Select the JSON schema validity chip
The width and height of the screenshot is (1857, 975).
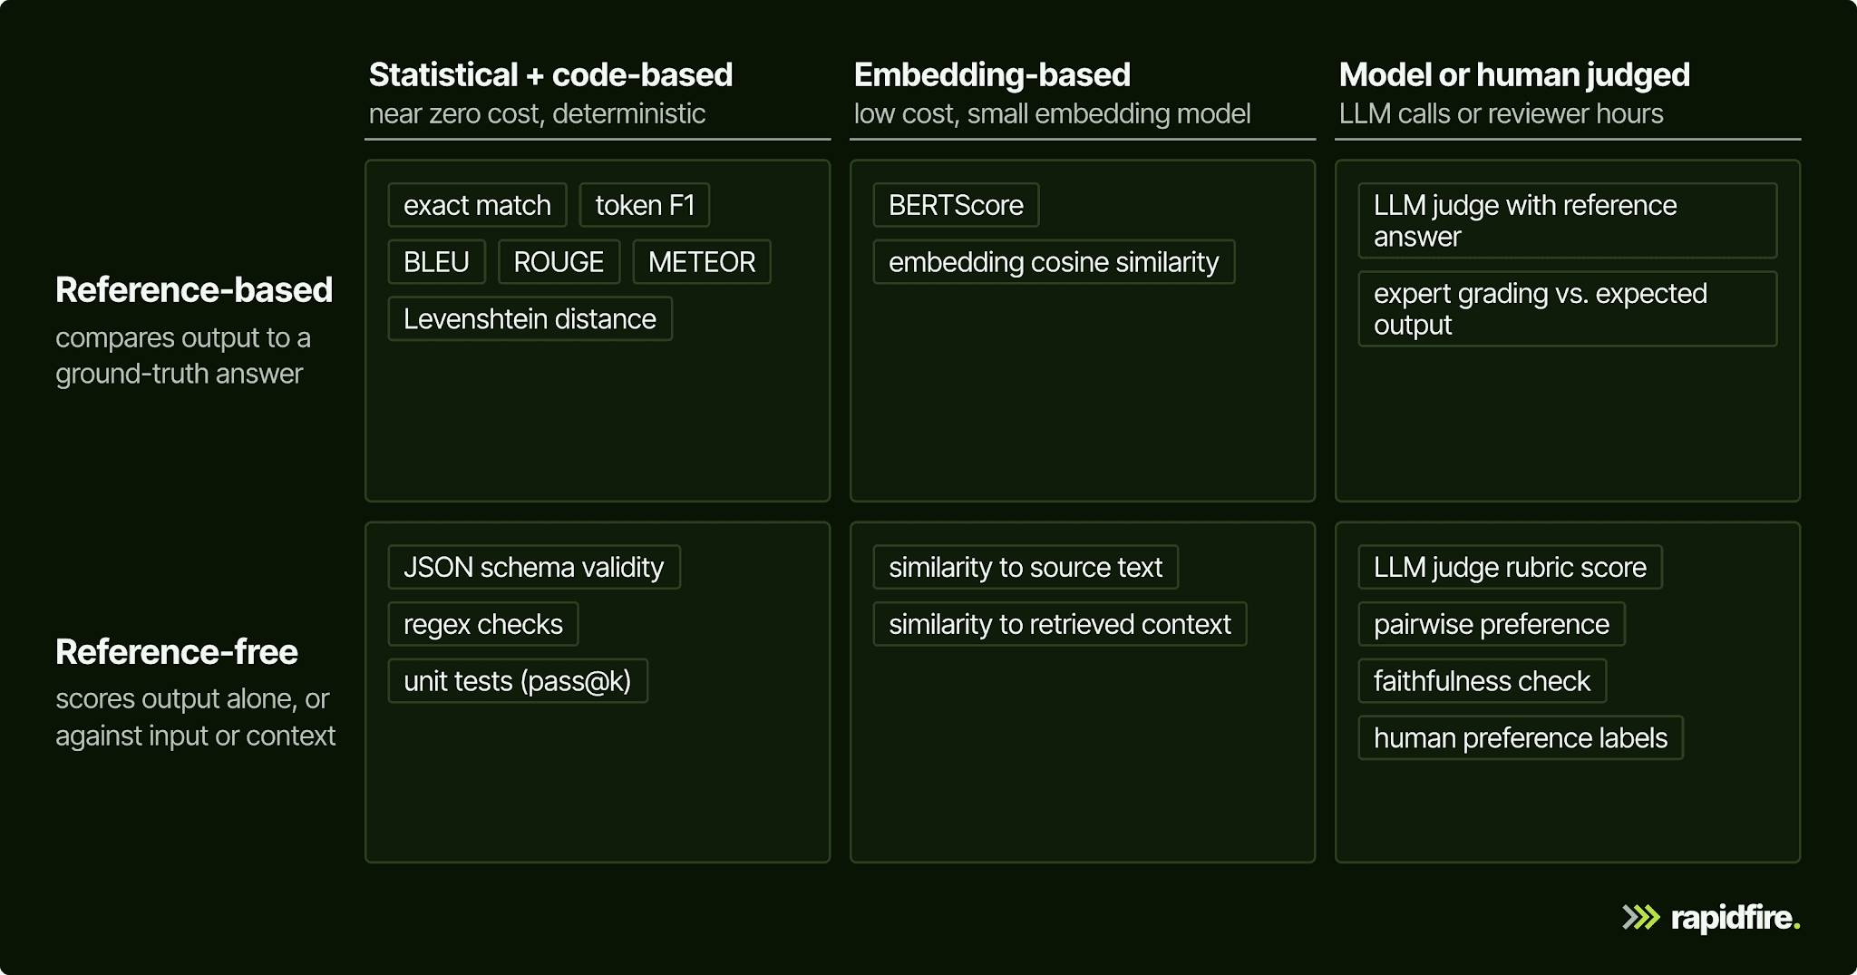tap(533, 567)
